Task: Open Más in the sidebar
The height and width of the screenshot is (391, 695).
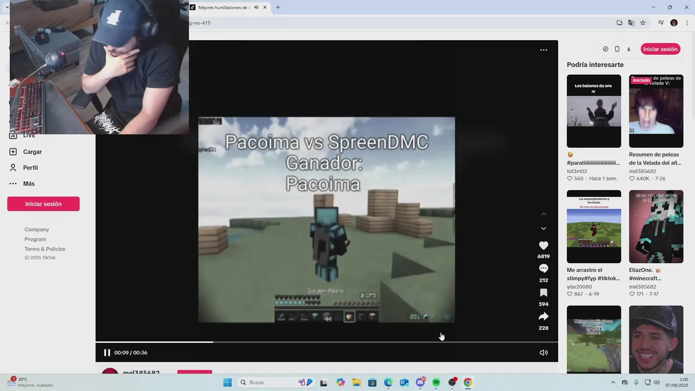Action: [29, 184]
